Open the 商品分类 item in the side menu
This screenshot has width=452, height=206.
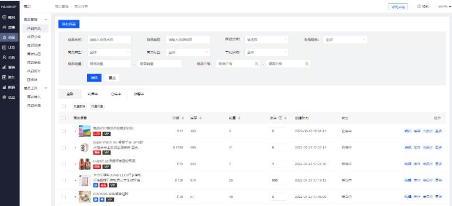click(34, 37)
